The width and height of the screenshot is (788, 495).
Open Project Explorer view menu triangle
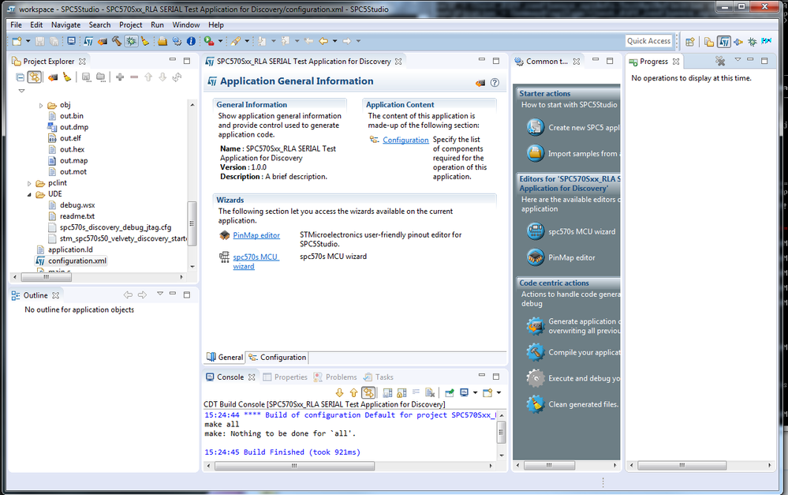pyautogui.click(x=21, y=91)
